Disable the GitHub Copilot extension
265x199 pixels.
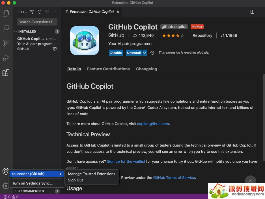tap(116, 52)
